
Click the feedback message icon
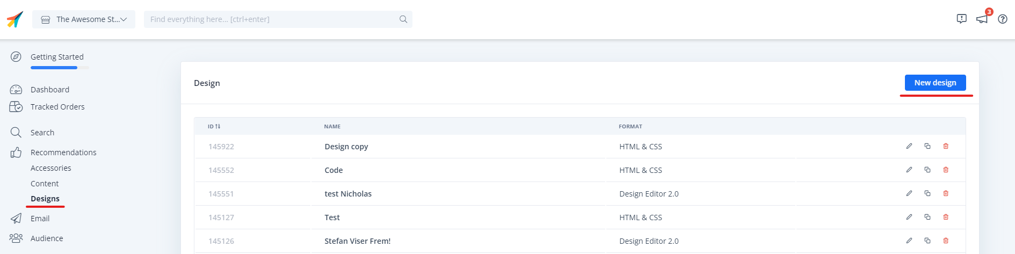(x=961, y=19)
